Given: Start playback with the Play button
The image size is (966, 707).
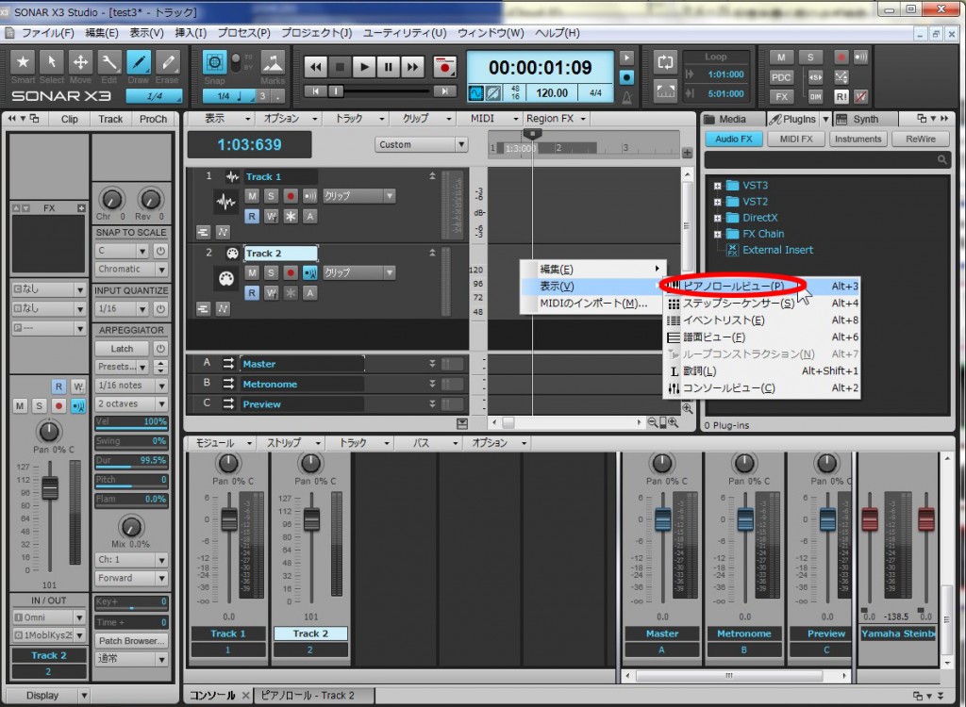Looking at the screenshot, I should (363, 67).
